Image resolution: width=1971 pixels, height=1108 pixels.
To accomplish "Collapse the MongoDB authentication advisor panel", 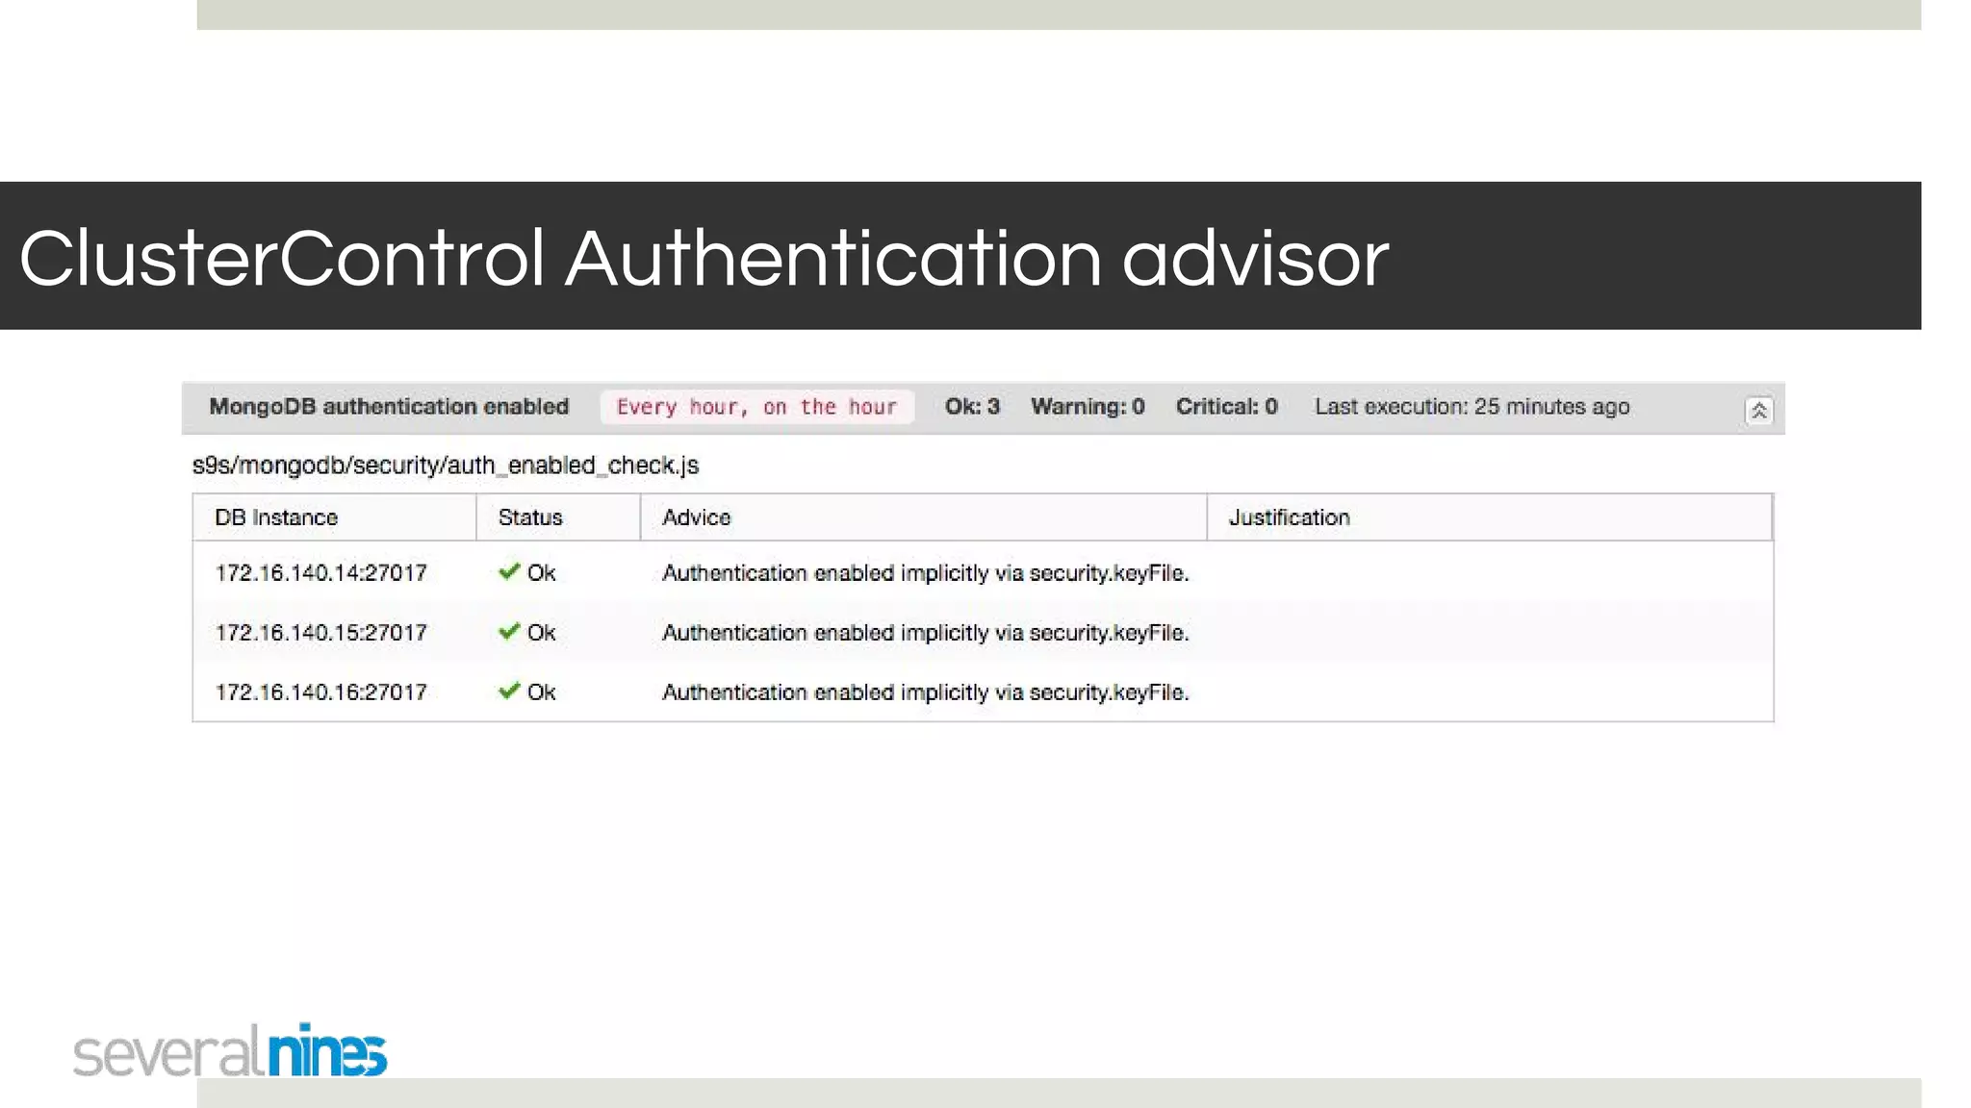I will 1758,411.
